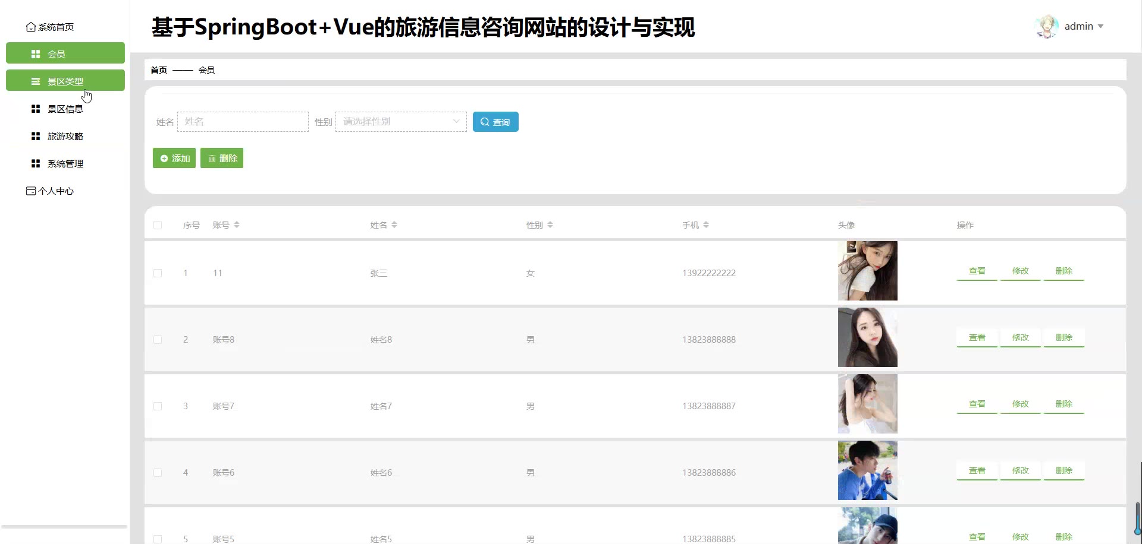Viewport: 1142px width, 544px height.
Task: Click phone number 13823888886
Action: [x=709, y=473]
